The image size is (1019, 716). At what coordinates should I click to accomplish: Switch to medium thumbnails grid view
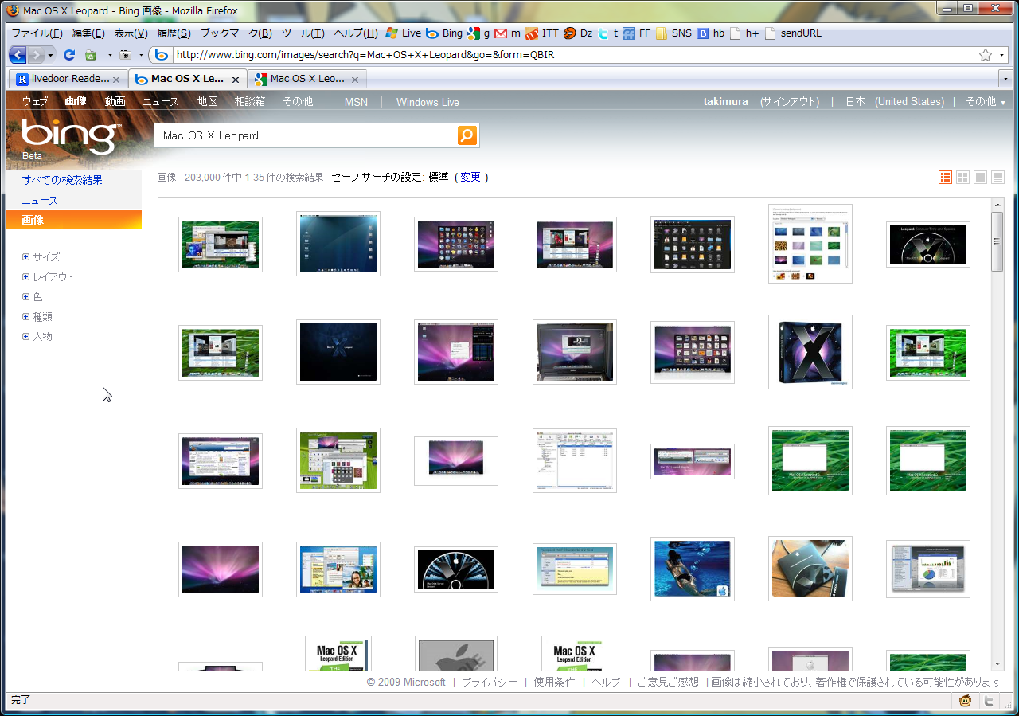tap(963, 177)
